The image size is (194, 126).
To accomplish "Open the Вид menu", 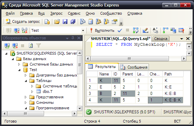I will click(41, 13).
